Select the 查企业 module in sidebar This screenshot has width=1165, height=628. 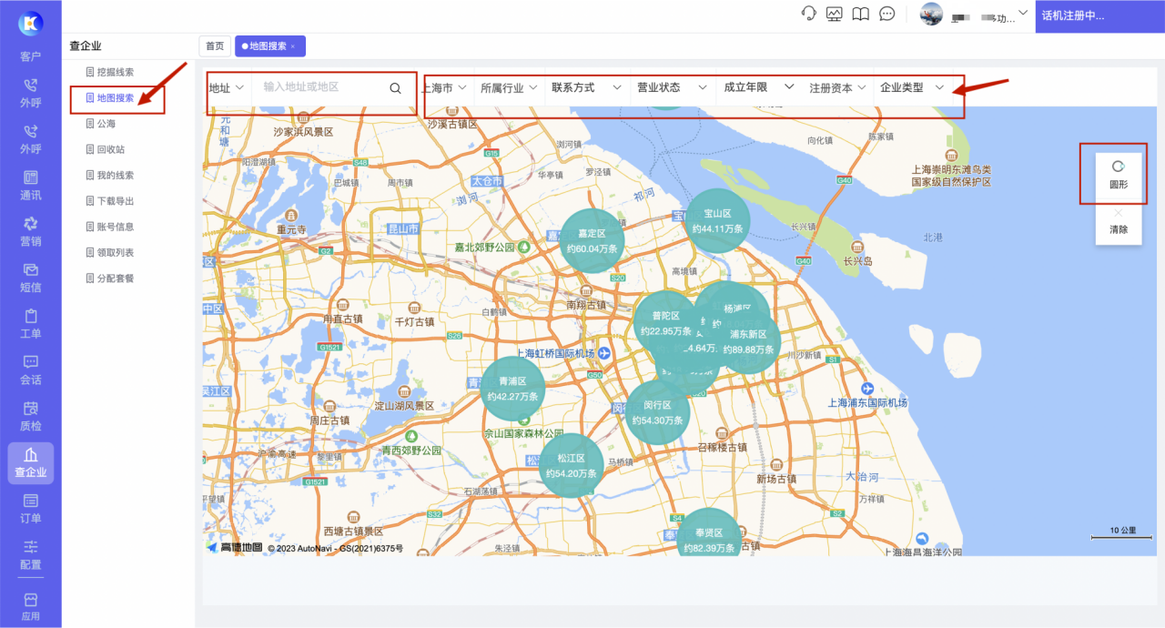(30, 462)
